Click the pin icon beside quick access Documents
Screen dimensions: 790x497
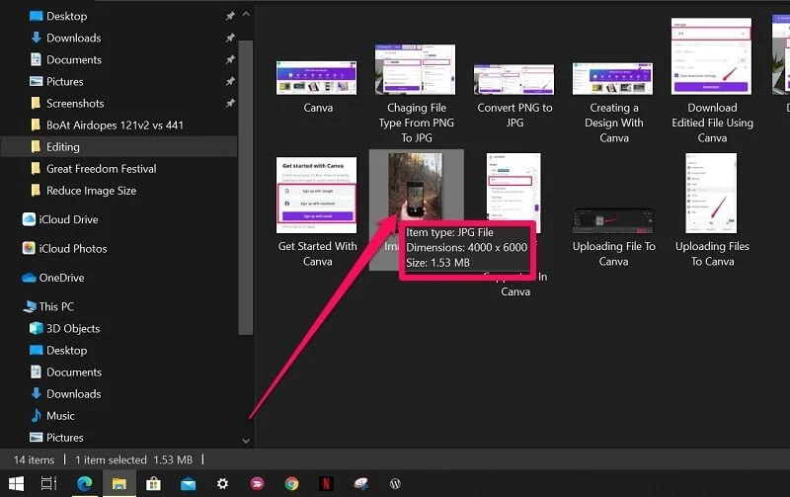(x=230, y=59)
